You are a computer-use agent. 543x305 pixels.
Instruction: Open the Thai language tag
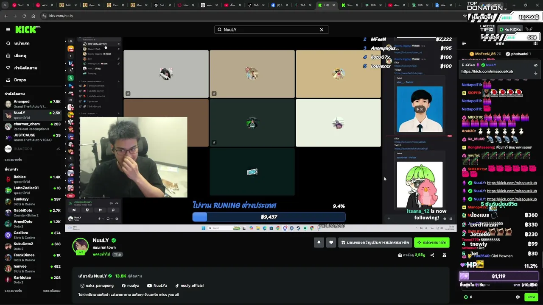tap(118, 255)
